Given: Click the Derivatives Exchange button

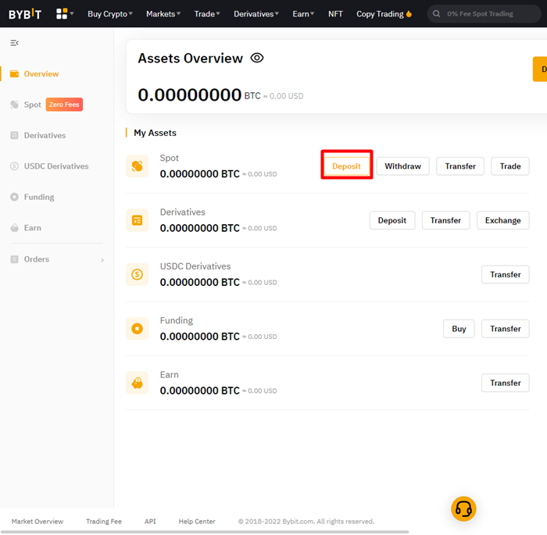Looking at the screenshot, I should click(502, 220).
